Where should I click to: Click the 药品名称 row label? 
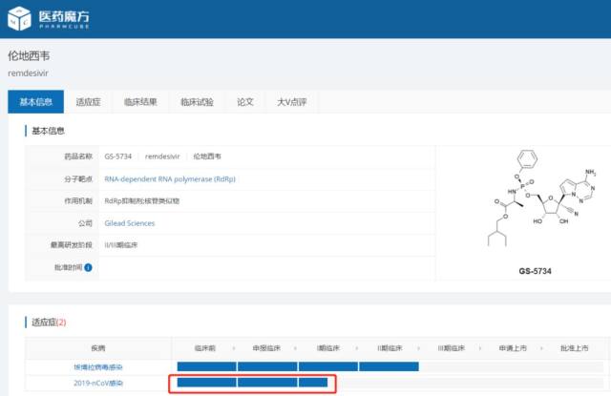pos(78,156)
